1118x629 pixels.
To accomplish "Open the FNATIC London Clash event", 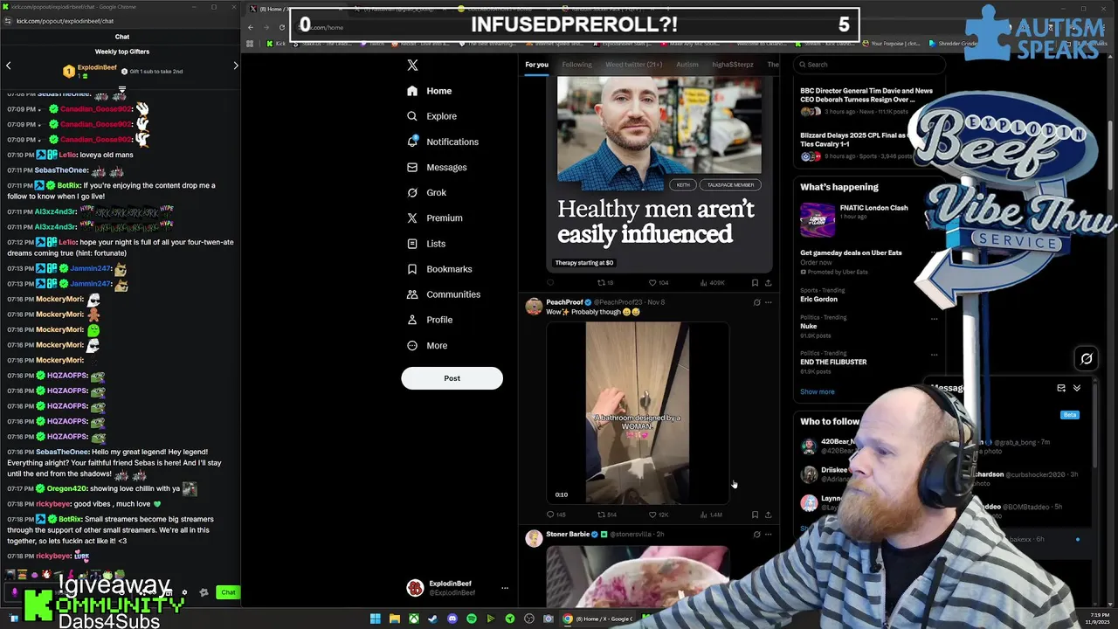I will point(869,220).
